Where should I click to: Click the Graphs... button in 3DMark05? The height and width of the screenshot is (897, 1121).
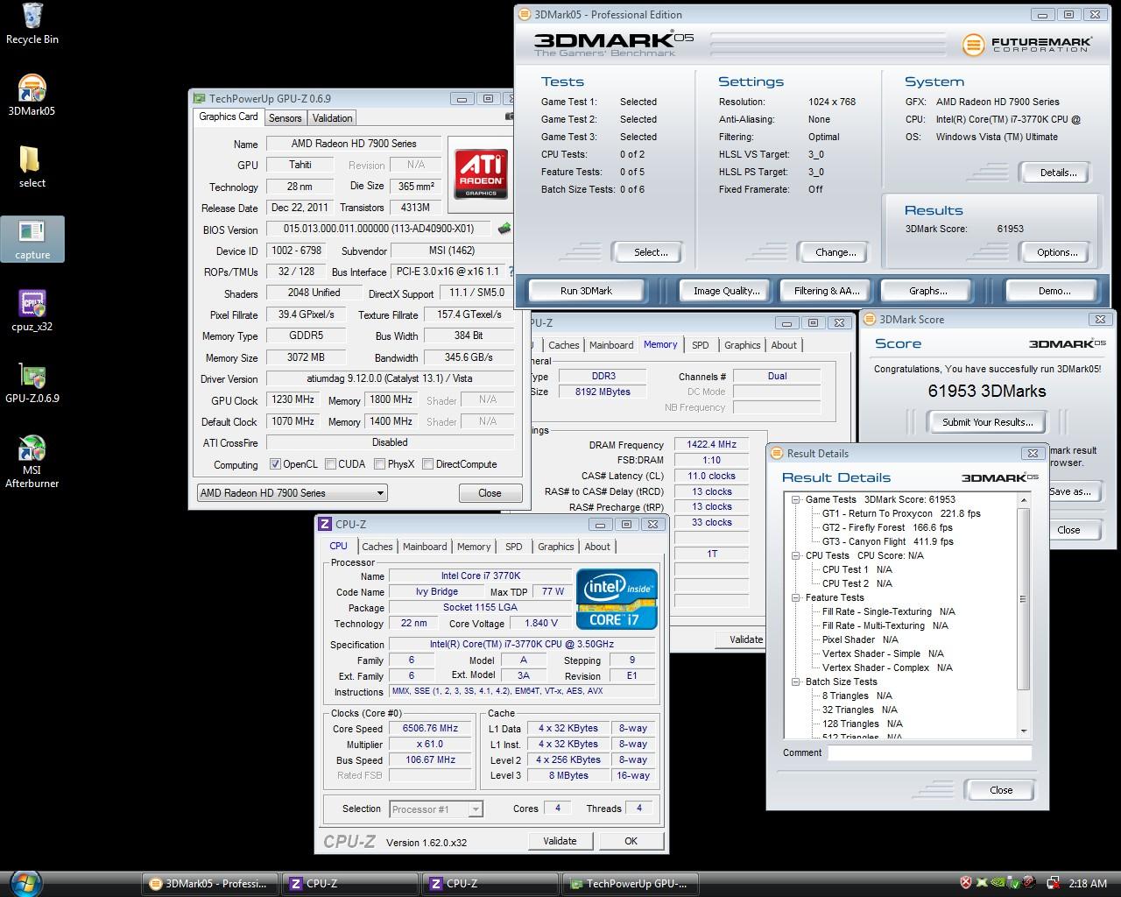pyautogui.click(x=928, y=291)
